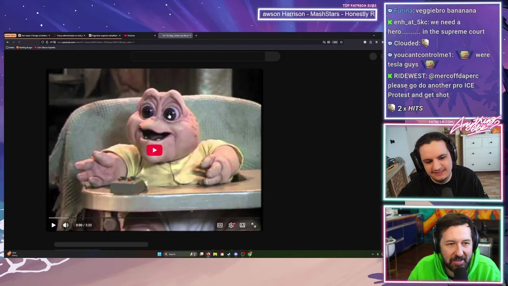Open Task View from the taskbar

pyautogui.click(x=202, y=254)
